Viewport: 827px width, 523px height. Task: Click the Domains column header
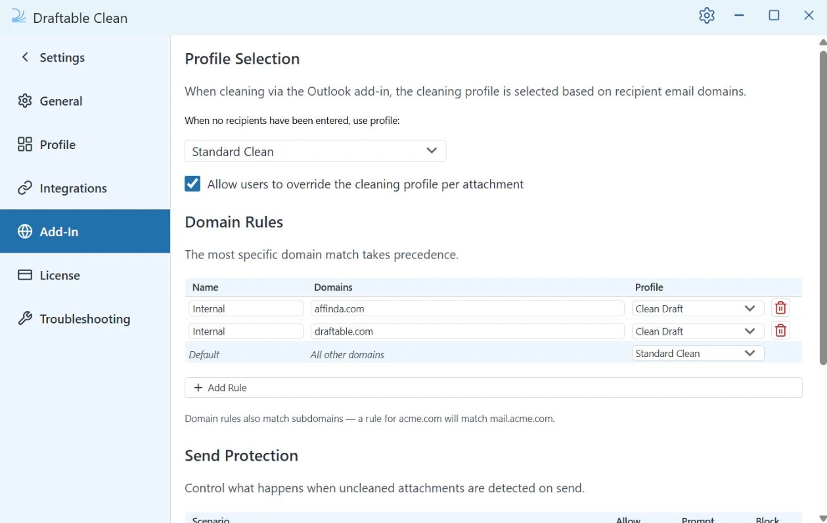tap(333, 287)
